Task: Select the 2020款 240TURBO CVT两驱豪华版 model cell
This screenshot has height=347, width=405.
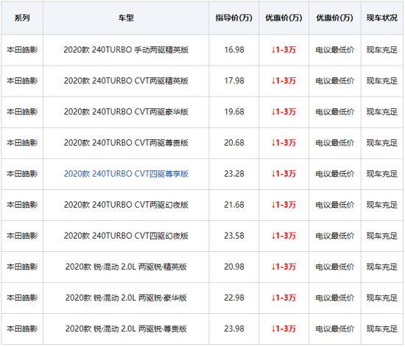Action: click(126, 112)
